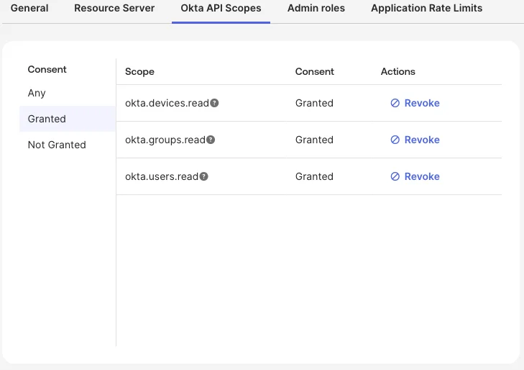The height and width of the screenshot is (370, 524).
Task: Select the okta.users.read scope name
Action: (162, 176)
